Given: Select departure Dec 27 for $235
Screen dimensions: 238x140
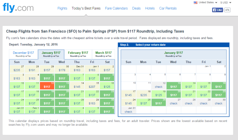Looking at the screenshot, I should pyautogui.click(x=17, y=69).
